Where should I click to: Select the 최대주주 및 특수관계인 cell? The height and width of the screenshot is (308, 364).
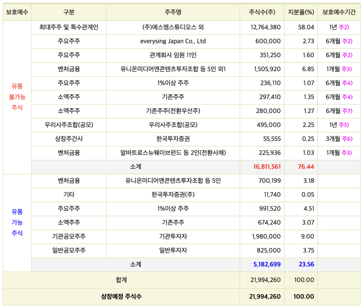point(69,27)
